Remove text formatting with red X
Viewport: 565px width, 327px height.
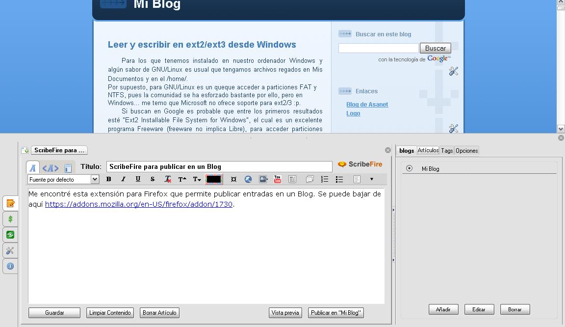[x=168, y=179]
